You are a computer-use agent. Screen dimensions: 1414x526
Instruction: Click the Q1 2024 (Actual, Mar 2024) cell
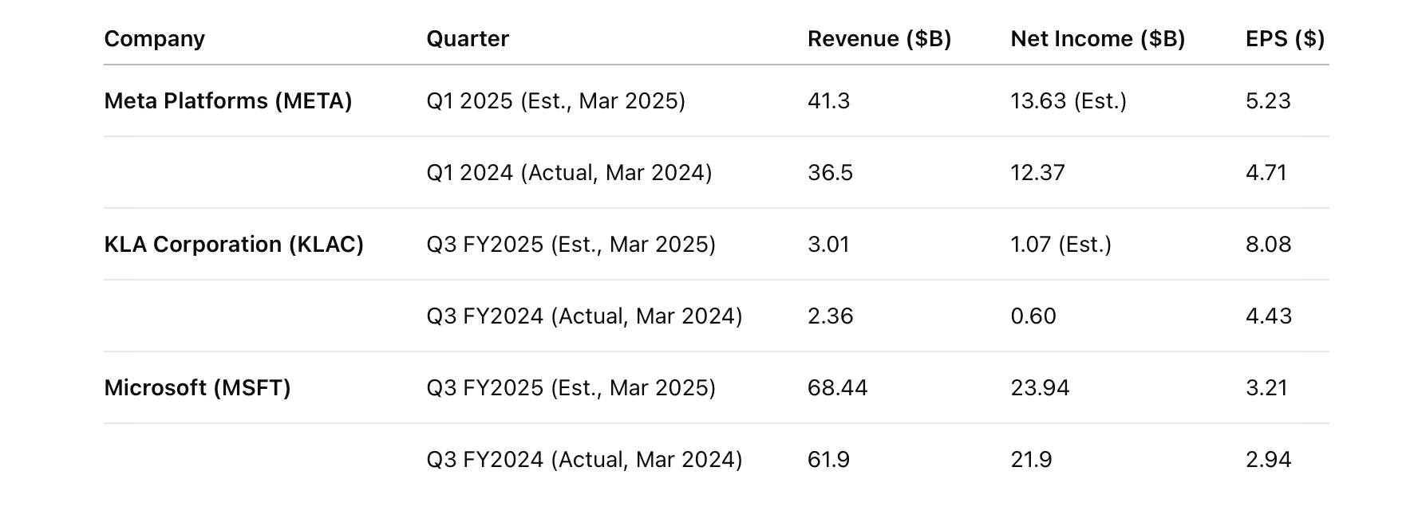click(x=569, y=173)
